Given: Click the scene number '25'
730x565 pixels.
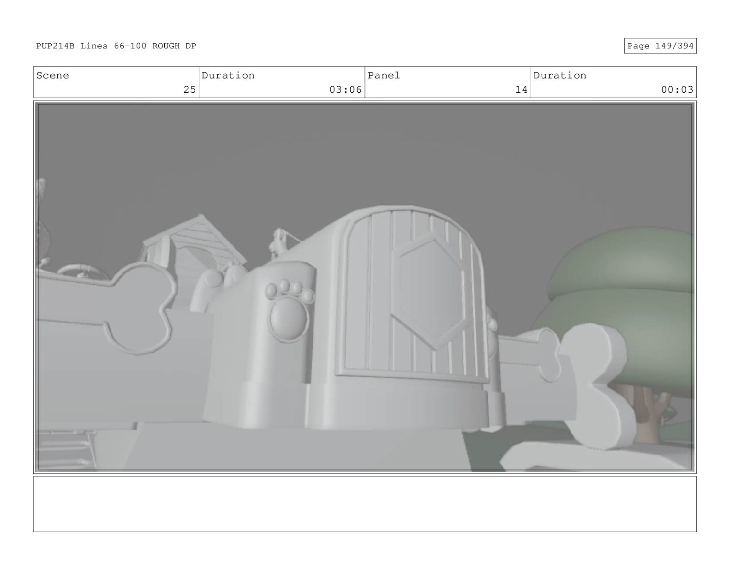Looking at the screenshot, I should 189,89.
